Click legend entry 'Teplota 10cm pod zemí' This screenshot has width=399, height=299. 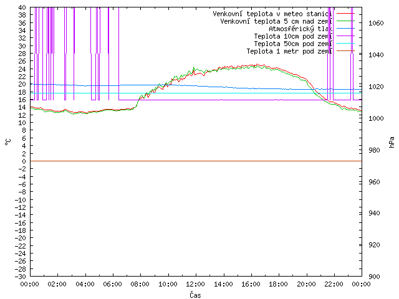[x=293, y=36]
